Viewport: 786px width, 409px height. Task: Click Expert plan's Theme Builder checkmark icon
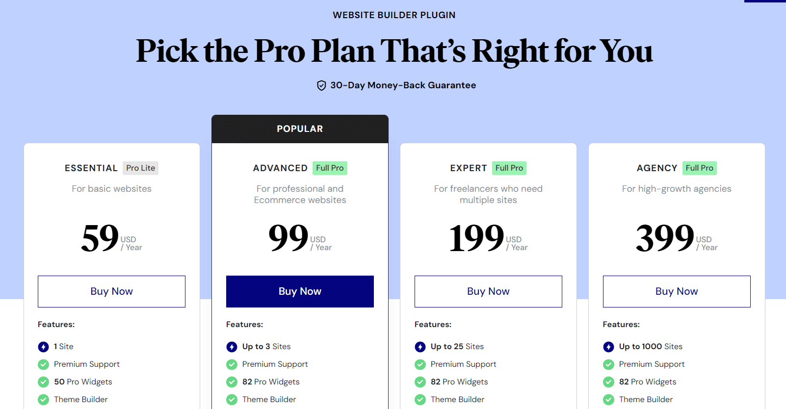click(420, 400)
